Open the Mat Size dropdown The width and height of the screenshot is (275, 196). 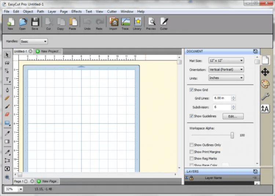coord(226,61)
